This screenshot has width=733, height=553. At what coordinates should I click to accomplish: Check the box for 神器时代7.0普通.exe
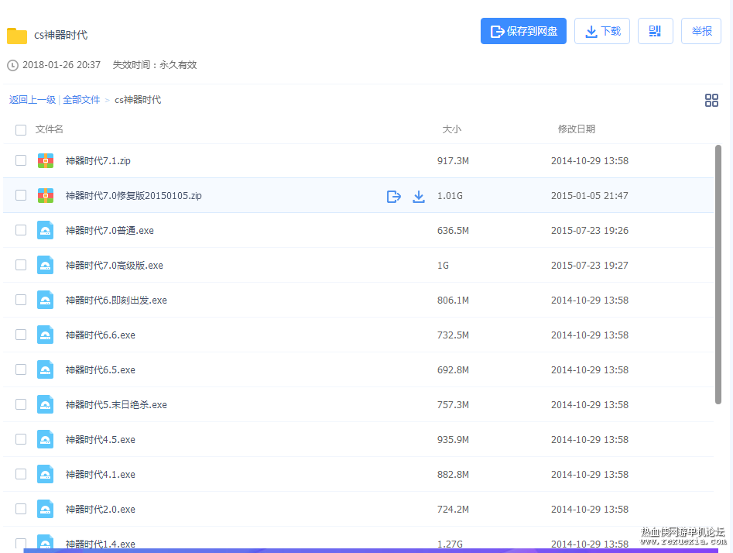(21, 230)
